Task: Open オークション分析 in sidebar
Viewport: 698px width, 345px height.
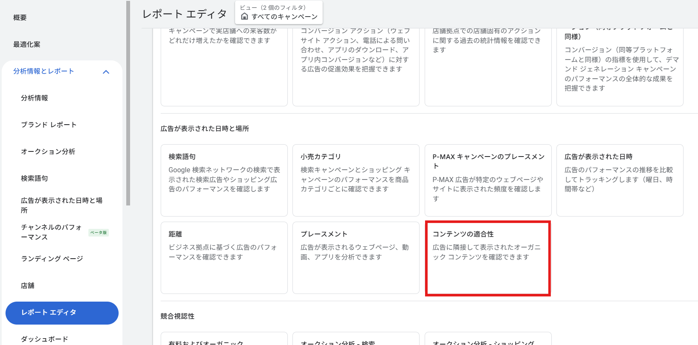Action: [x=48, y=151]
